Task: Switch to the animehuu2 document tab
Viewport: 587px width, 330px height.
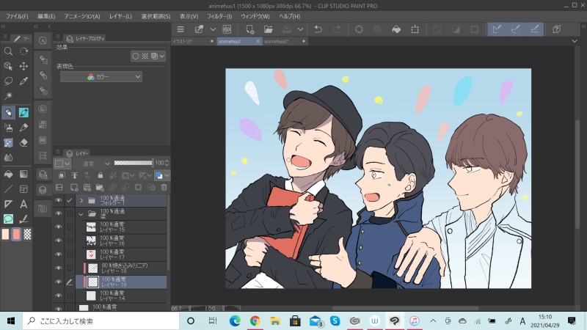Action: [277, 42]
